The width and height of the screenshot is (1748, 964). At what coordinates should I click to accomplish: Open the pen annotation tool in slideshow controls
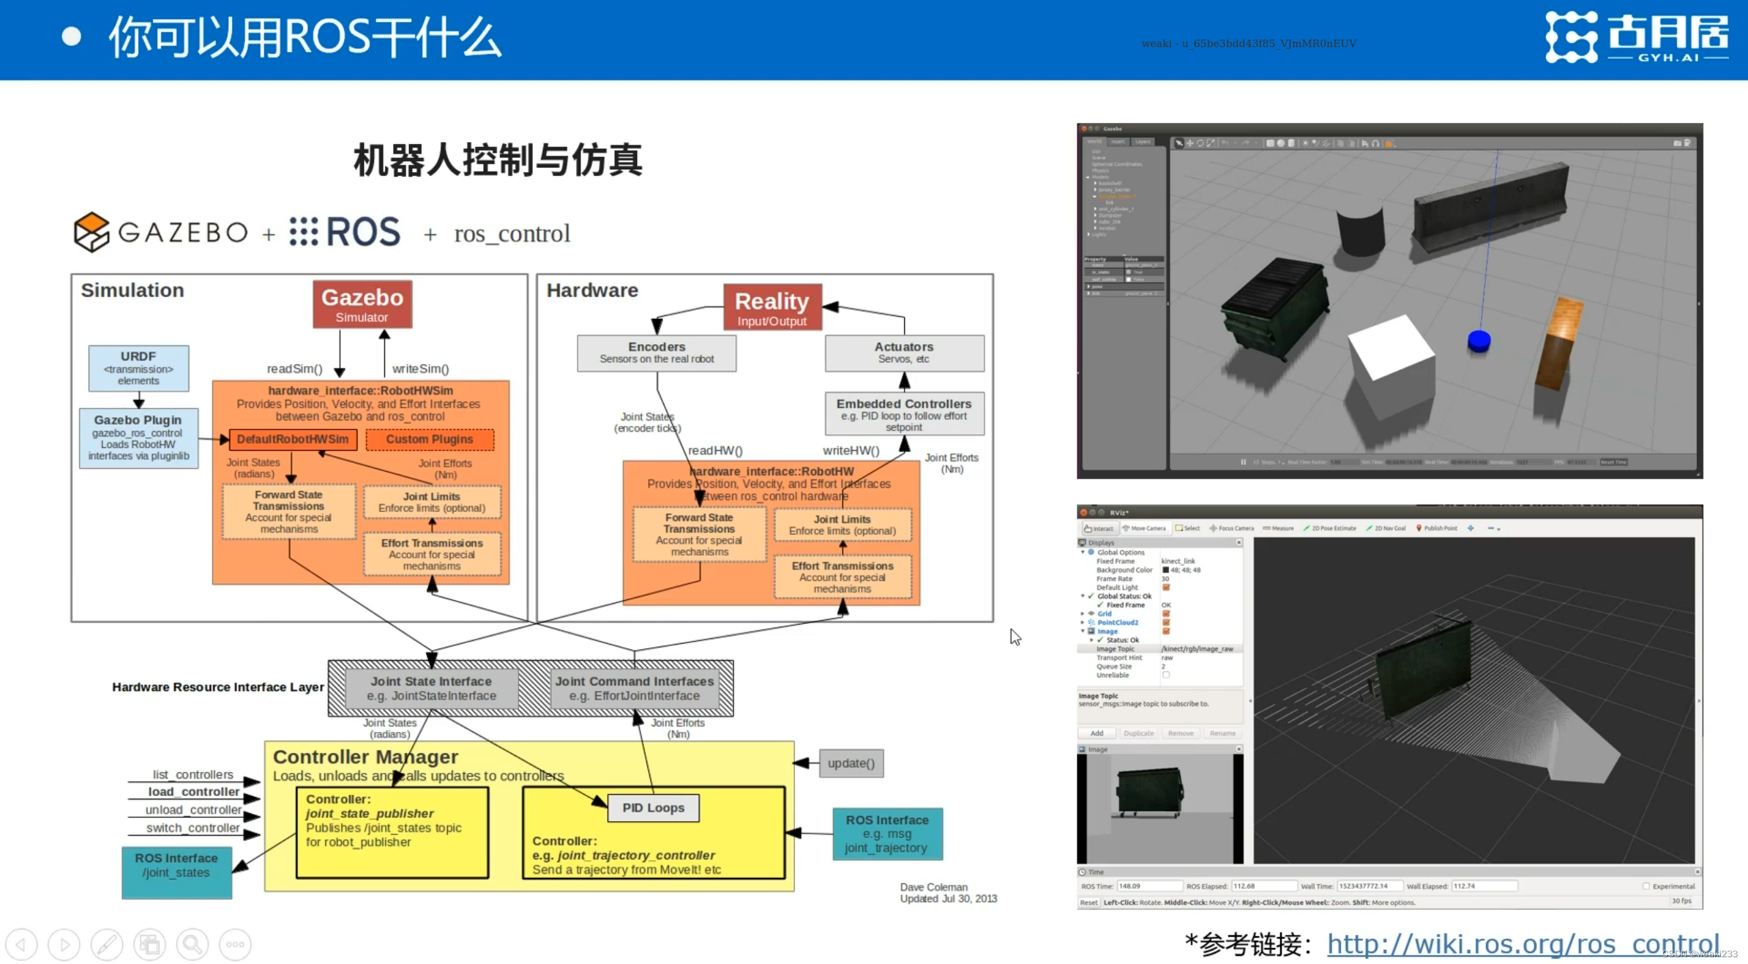point(107,944)
